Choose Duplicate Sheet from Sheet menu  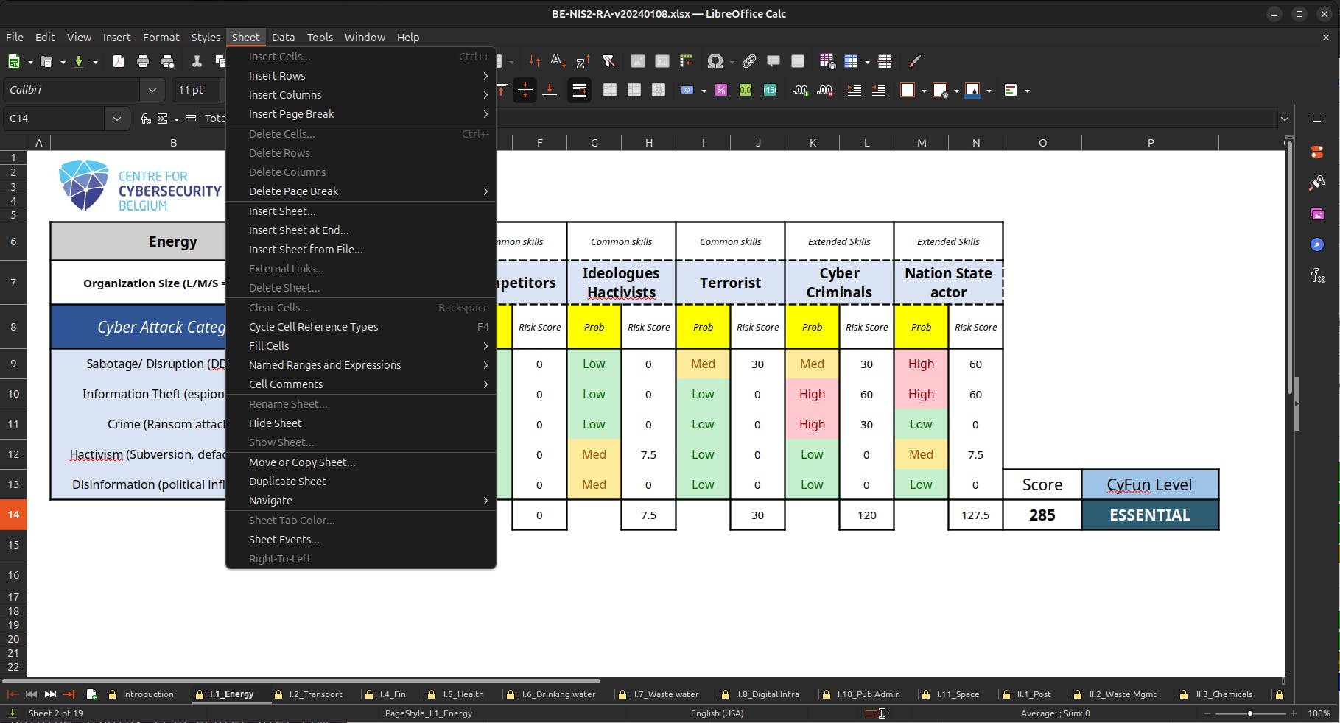287,482
